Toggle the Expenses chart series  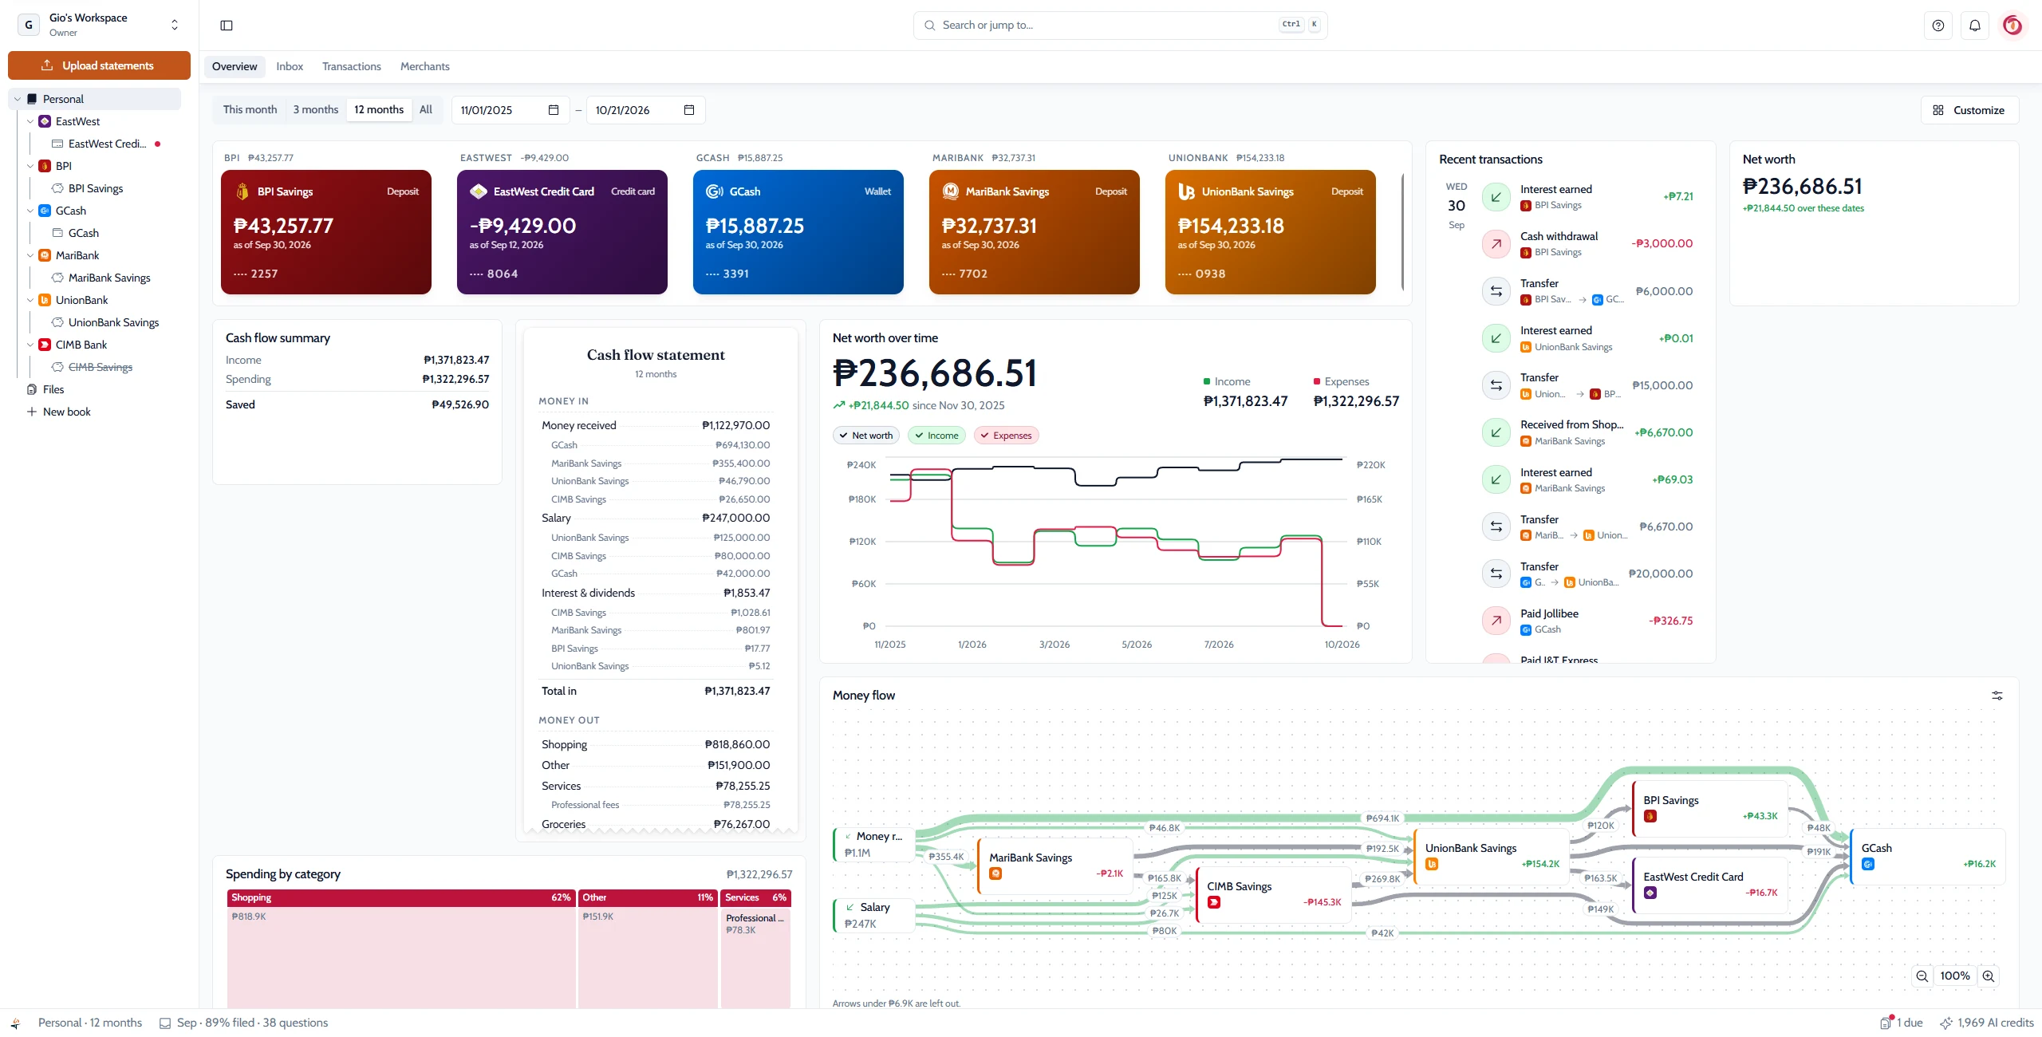1006,436
